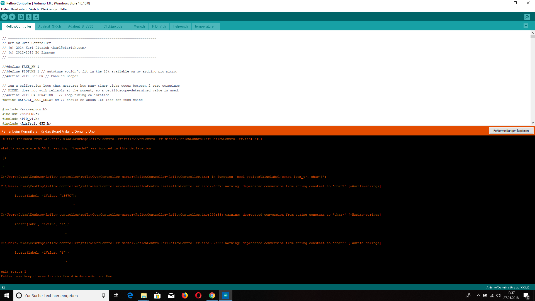Open the Serial Monitor icon
Viewport: 535px width, 301px height.
pyautogui.click(x=527, y=17)
